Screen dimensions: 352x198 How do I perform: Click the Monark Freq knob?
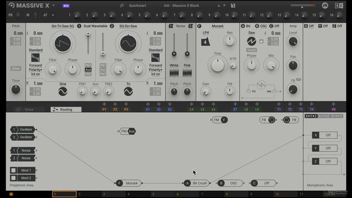[x=217, y=65]
